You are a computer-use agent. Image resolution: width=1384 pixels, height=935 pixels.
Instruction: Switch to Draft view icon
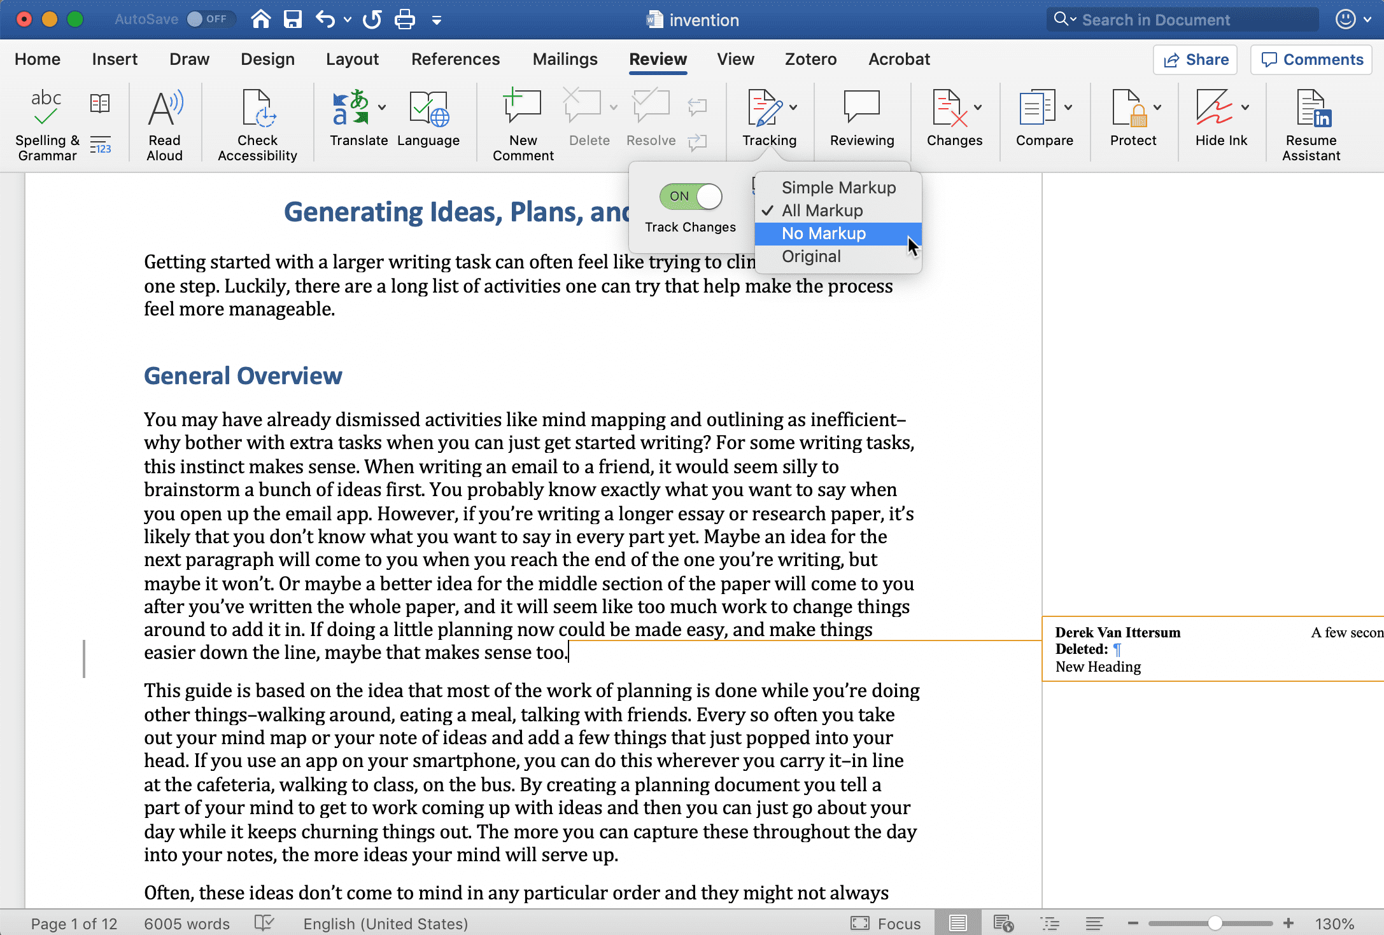[x=1094, y=923]
